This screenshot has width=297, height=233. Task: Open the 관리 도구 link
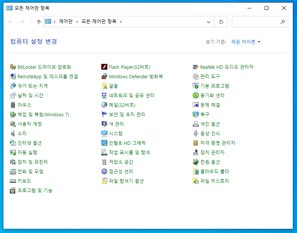point(210,76)
